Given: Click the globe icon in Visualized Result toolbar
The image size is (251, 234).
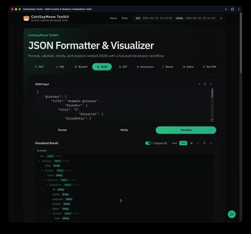Looking at the screenshot, I should point(191,143).
